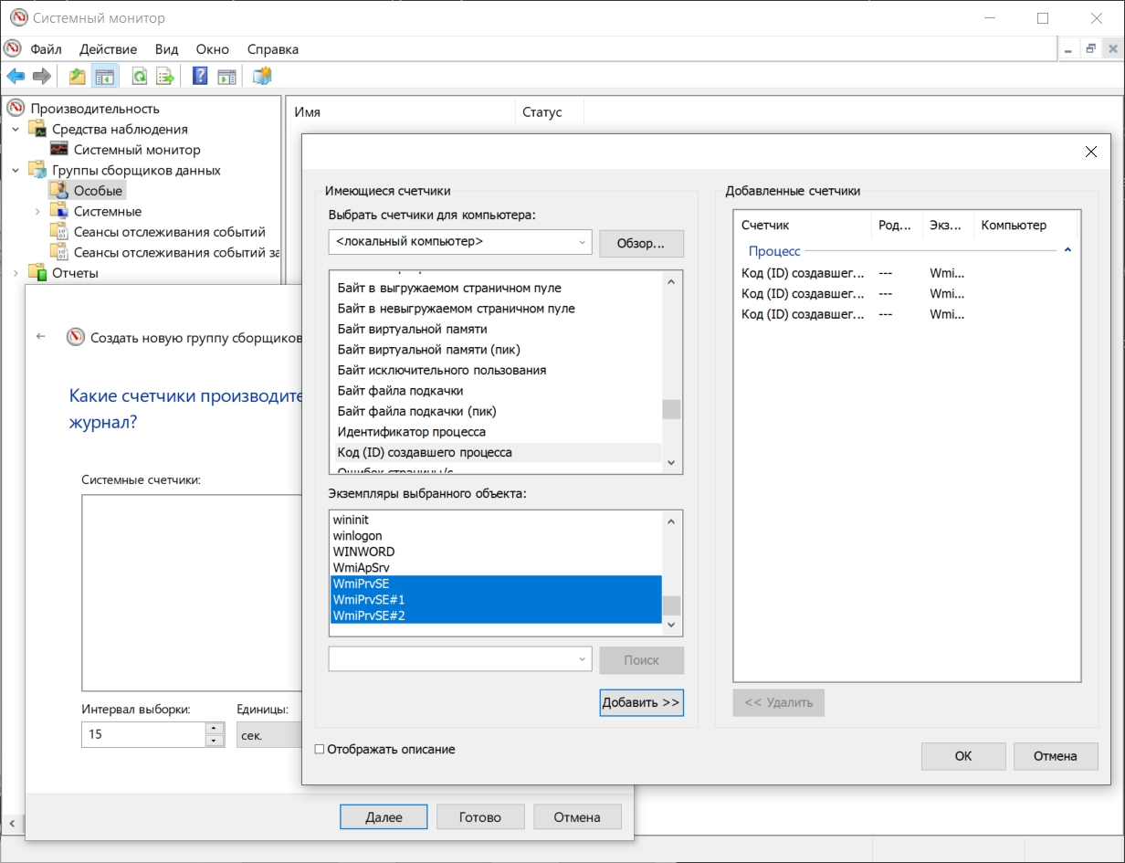Screen dimensions: 1125x863
Task: Click the blue Back arrow in toolbar
Action: (x=16, y=77)
